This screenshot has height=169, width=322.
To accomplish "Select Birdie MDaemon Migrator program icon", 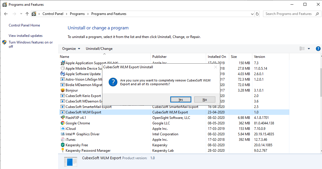I will 63,85.
